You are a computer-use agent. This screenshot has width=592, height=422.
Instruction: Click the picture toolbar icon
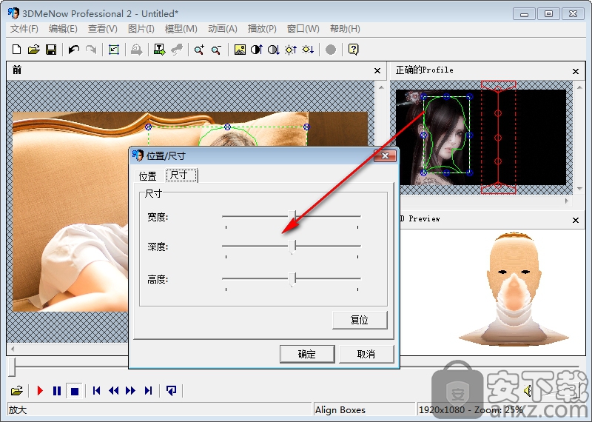[x=240, y=50]
